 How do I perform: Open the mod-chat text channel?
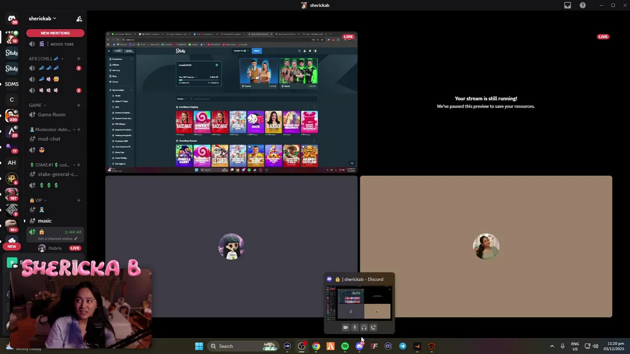55,139
